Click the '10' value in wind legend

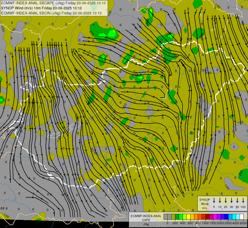220,207
